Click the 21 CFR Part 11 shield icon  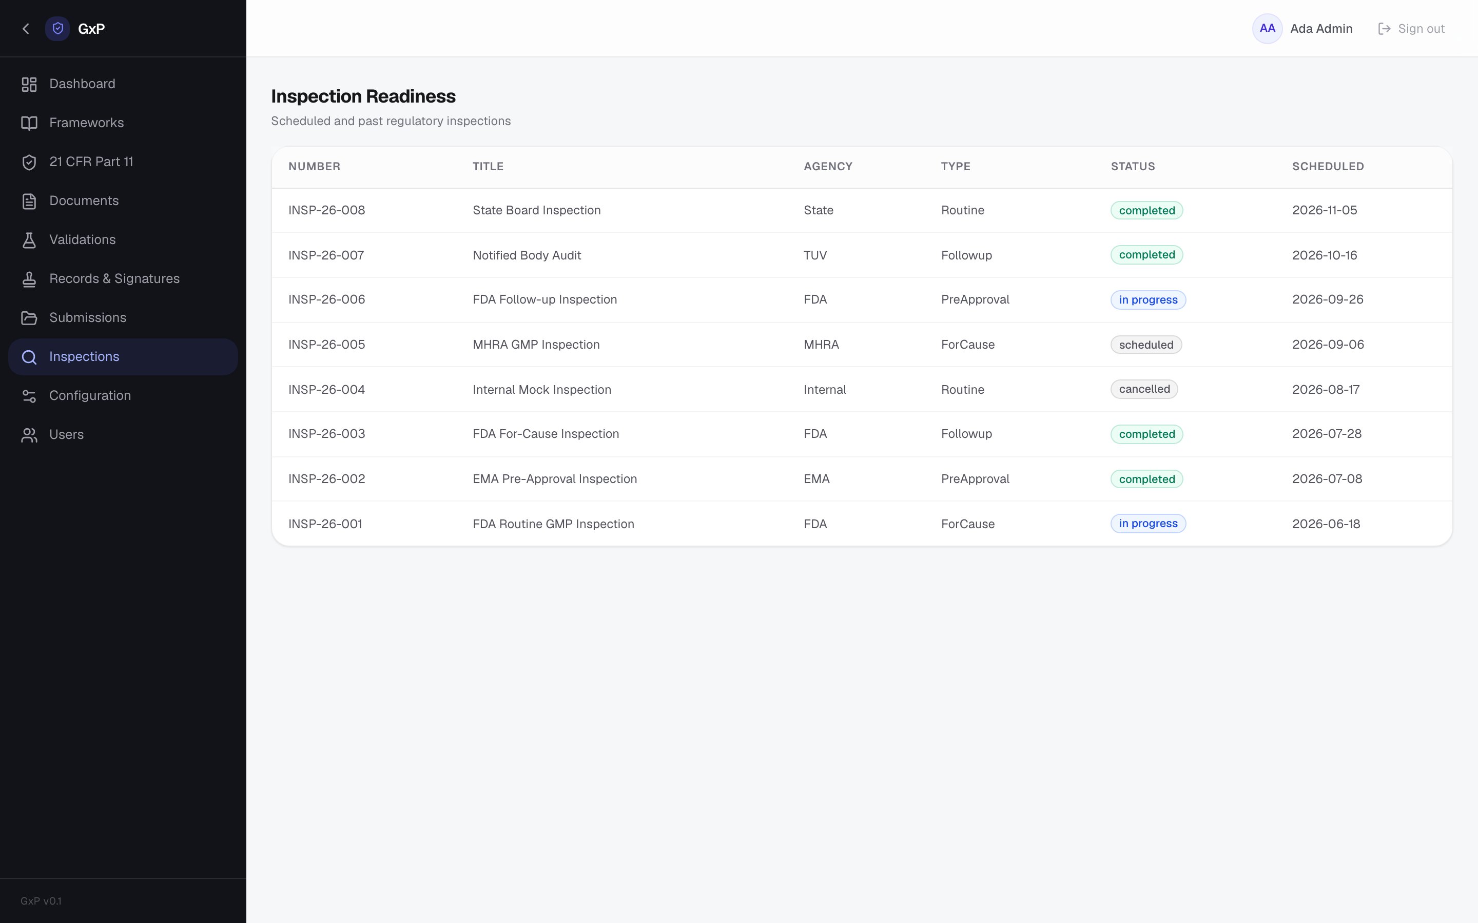pos(29,163)
